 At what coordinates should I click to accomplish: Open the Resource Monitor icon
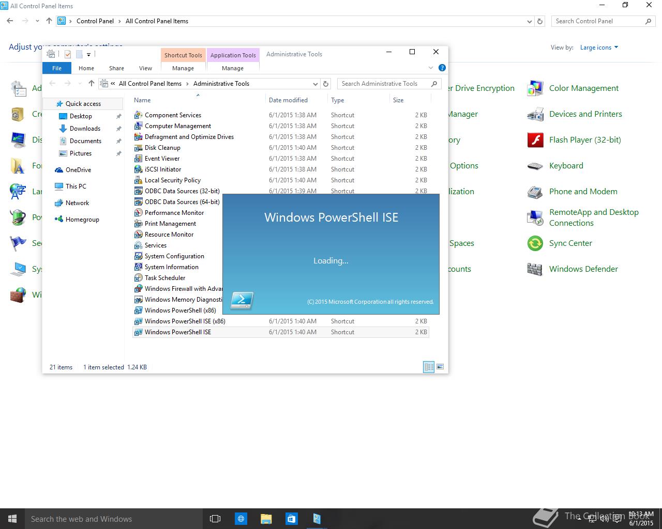[138, 235]
